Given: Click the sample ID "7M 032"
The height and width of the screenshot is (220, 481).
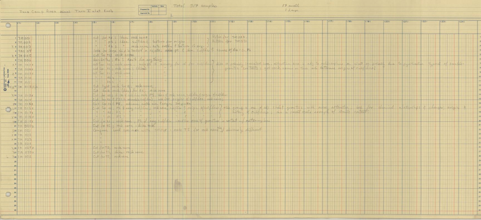Looking at the screenshot, I should point(24,157).
